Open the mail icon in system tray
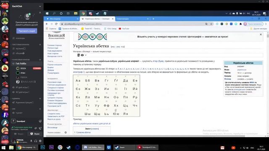269x151 pixels. pos(222,148)
